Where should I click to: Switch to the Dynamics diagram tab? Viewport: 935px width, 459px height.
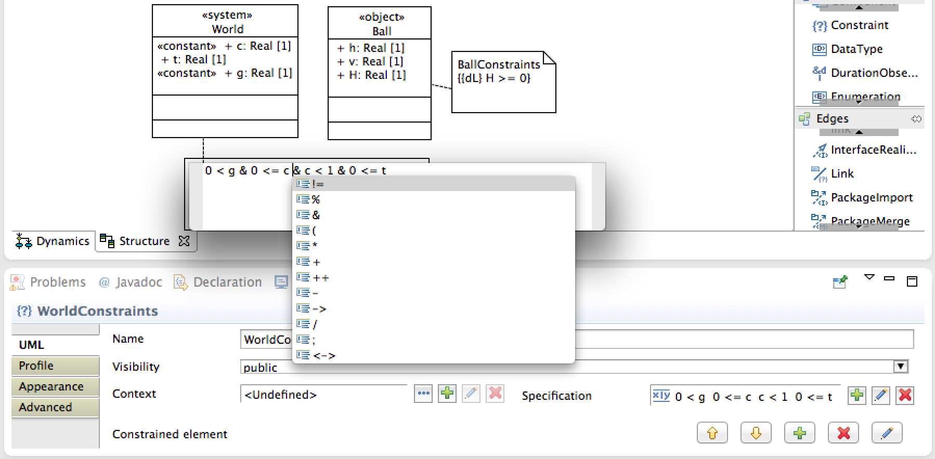click(x=53, y=241)
